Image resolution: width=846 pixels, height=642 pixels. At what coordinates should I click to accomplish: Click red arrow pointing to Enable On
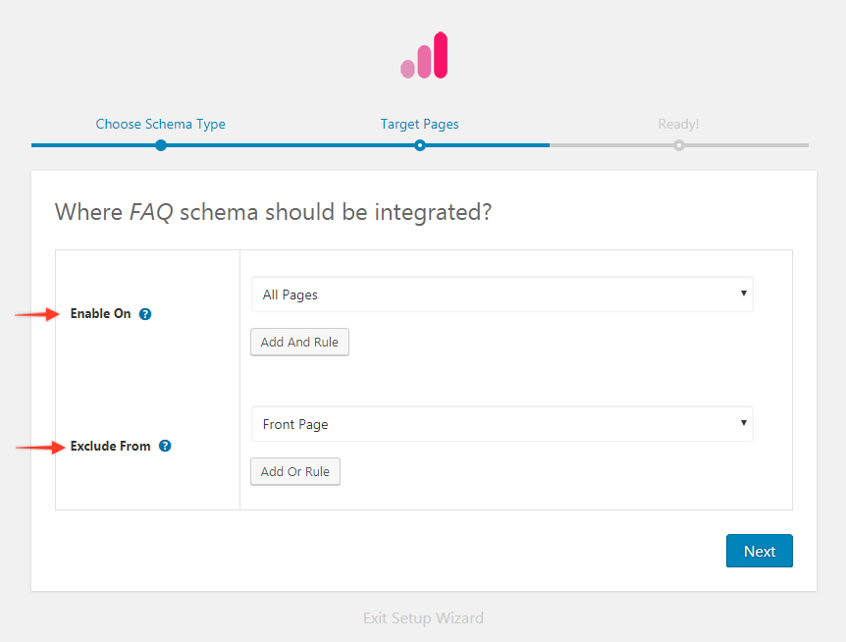pos(37,314)
